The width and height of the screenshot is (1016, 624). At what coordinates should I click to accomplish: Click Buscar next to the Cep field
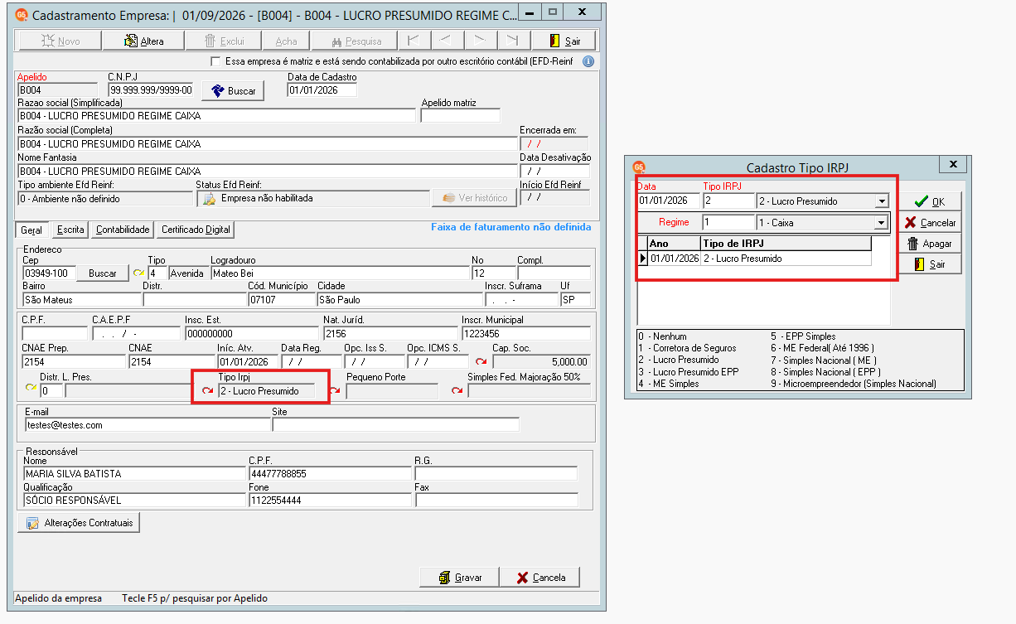[103, 273]
